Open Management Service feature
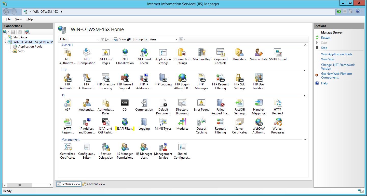Image resolution: width=367 pixels, height=196 pixels. 163,151
